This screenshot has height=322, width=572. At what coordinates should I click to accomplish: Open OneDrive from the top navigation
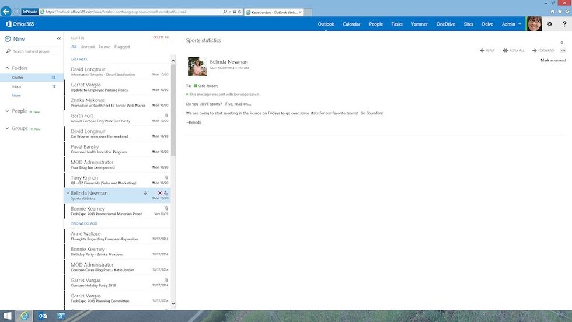[x=445, y=24]
